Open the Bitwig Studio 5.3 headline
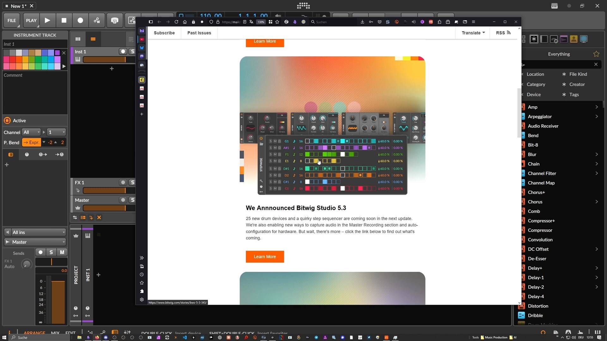 tap(296, 208)
